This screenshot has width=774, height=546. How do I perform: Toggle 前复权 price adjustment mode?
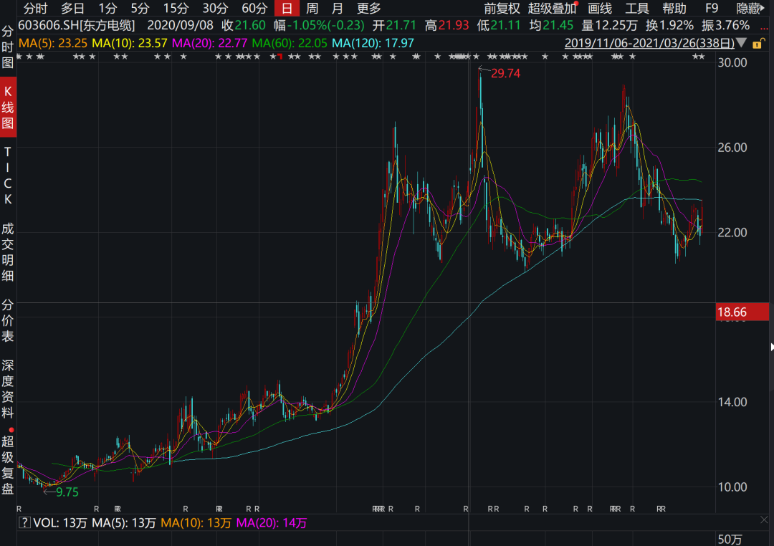click(502, 9)
